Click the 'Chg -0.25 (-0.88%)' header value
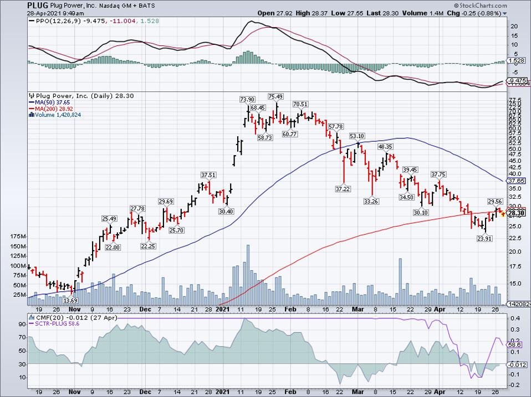 (x=474, y=13)
